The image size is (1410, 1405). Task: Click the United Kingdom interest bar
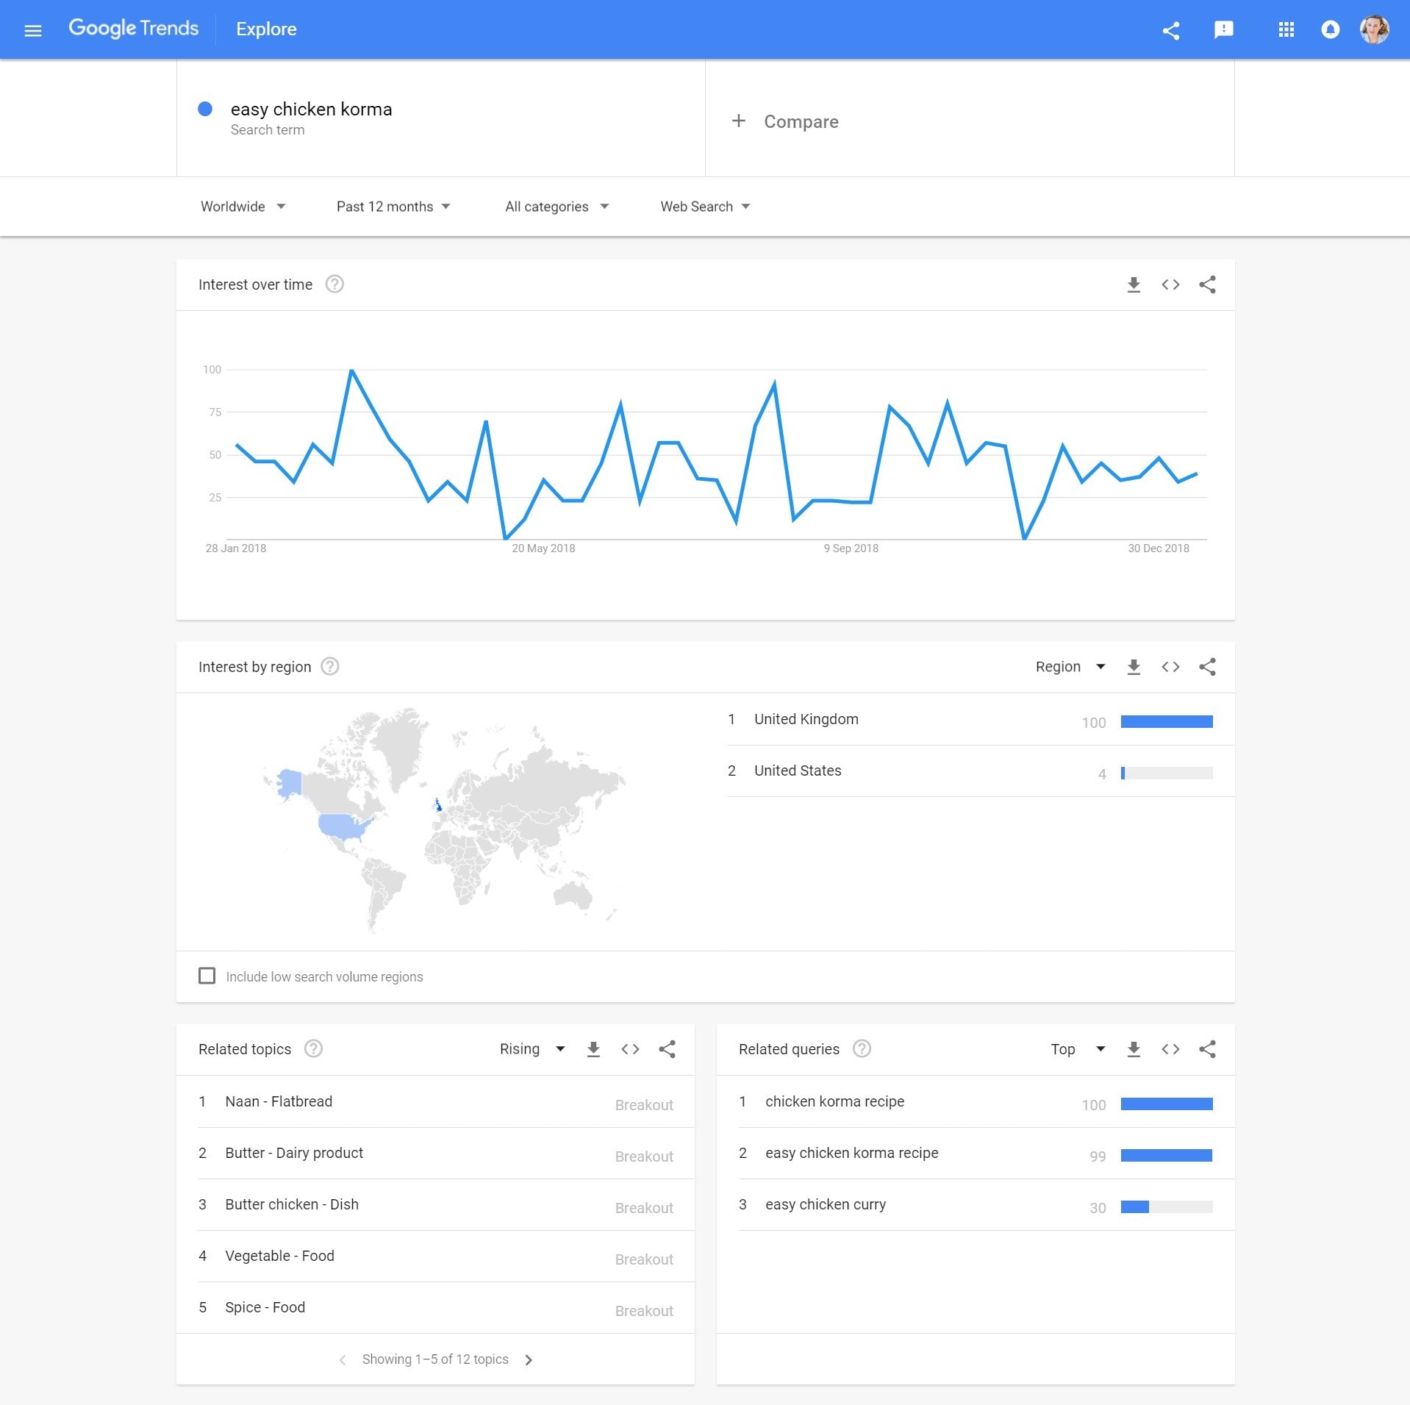pyautogui.click(x=1167, y=722)
